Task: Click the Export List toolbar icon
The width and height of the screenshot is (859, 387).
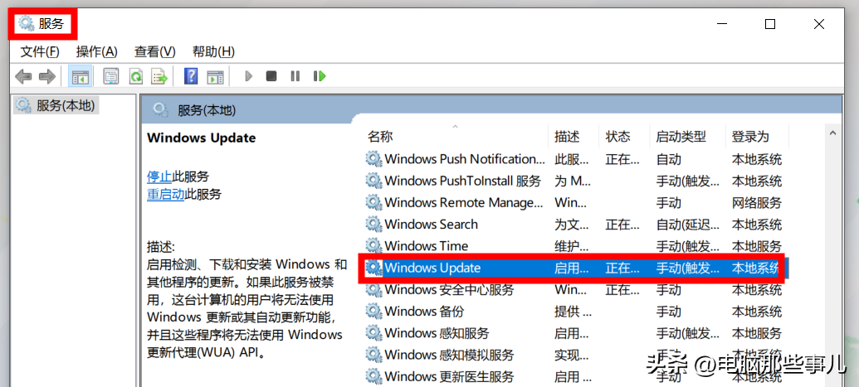Action: pyautogui.click(x=159, y=76)
